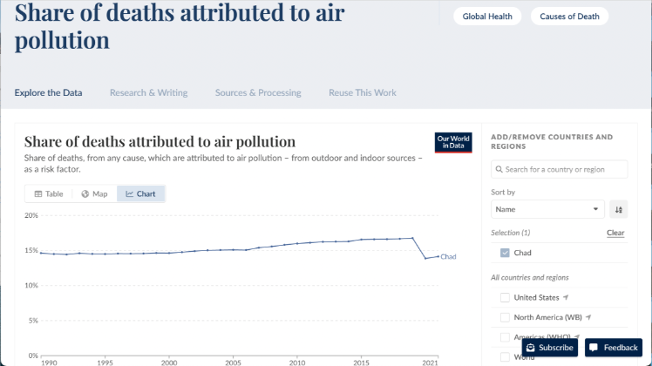Go to the Sources & Processing tab
This screenshot has height=366, width=652.
[x=258, y=92]
